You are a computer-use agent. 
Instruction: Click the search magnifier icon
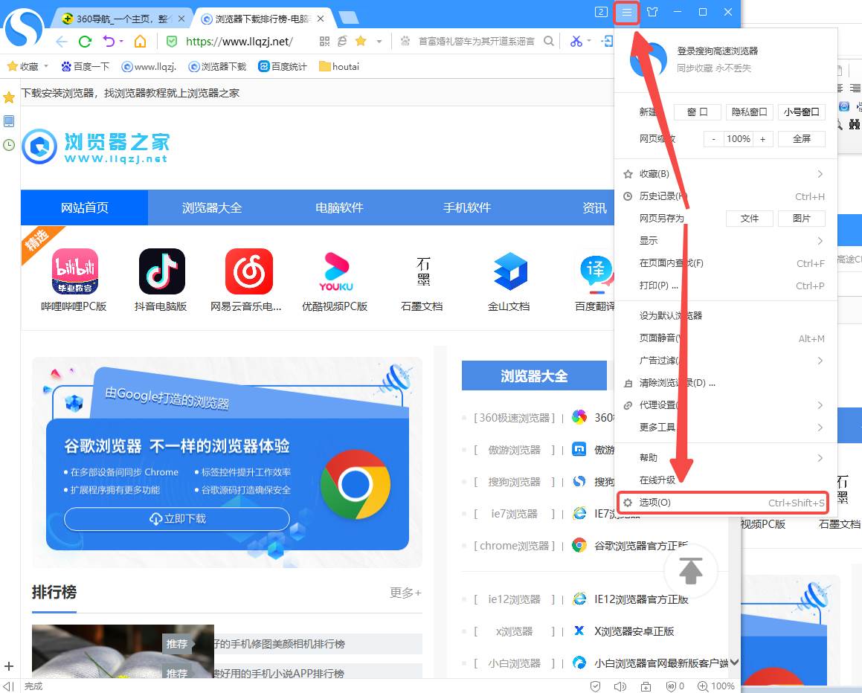(548, 41)
